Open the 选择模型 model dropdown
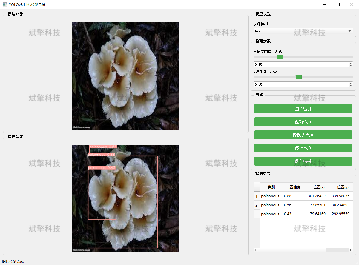Image resolution: width=359 pixels, height=265 pixels. [x=303, y=31]
